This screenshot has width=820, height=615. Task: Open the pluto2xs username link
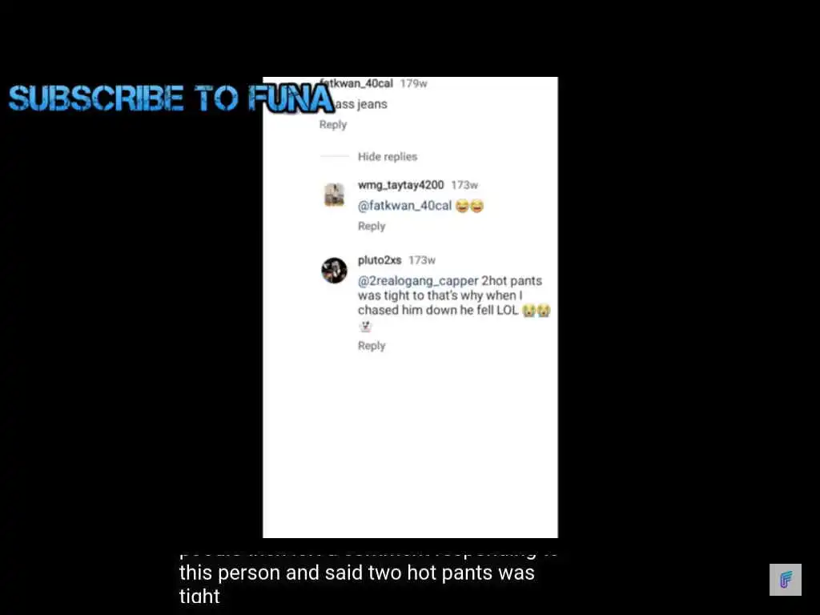[380, 260]
